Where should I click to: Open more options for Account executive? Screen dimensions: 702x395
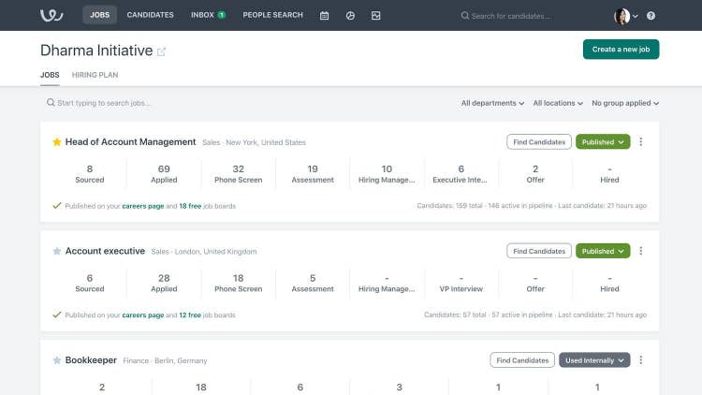pyautogui.click(x=640, y=251)
